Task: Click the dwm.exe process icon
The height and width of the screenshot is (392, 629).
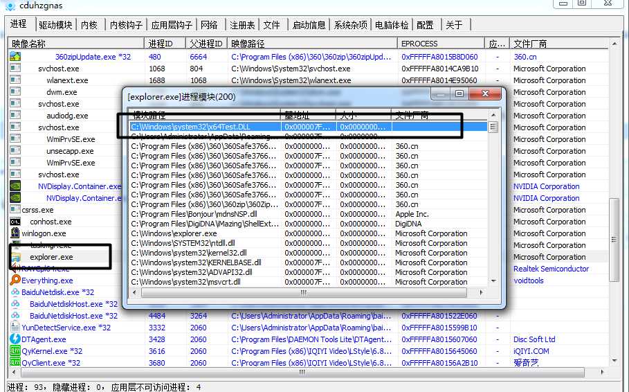Action: point(15,91)
